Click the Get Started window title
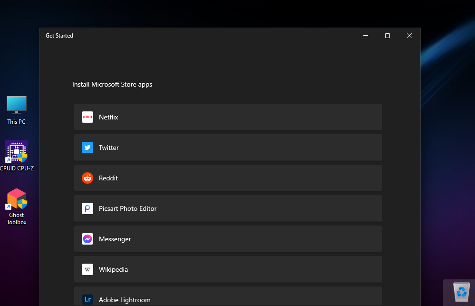Image resolution: width=475 pixels, height=306 pixels. 59,36
